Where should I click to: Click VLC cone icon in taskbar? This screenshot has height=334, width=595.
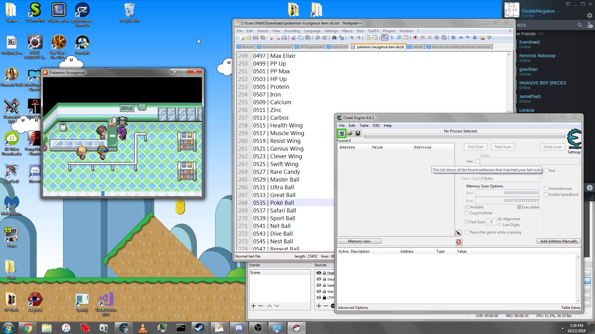coord(142,328)
